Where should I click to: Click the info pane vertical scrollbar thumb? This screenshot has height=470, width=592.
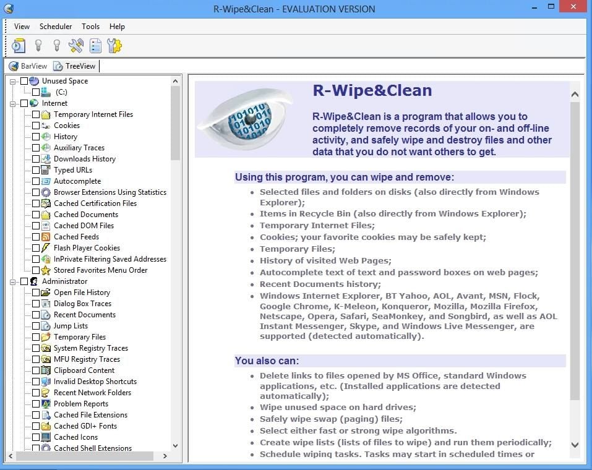coord(575,251)
